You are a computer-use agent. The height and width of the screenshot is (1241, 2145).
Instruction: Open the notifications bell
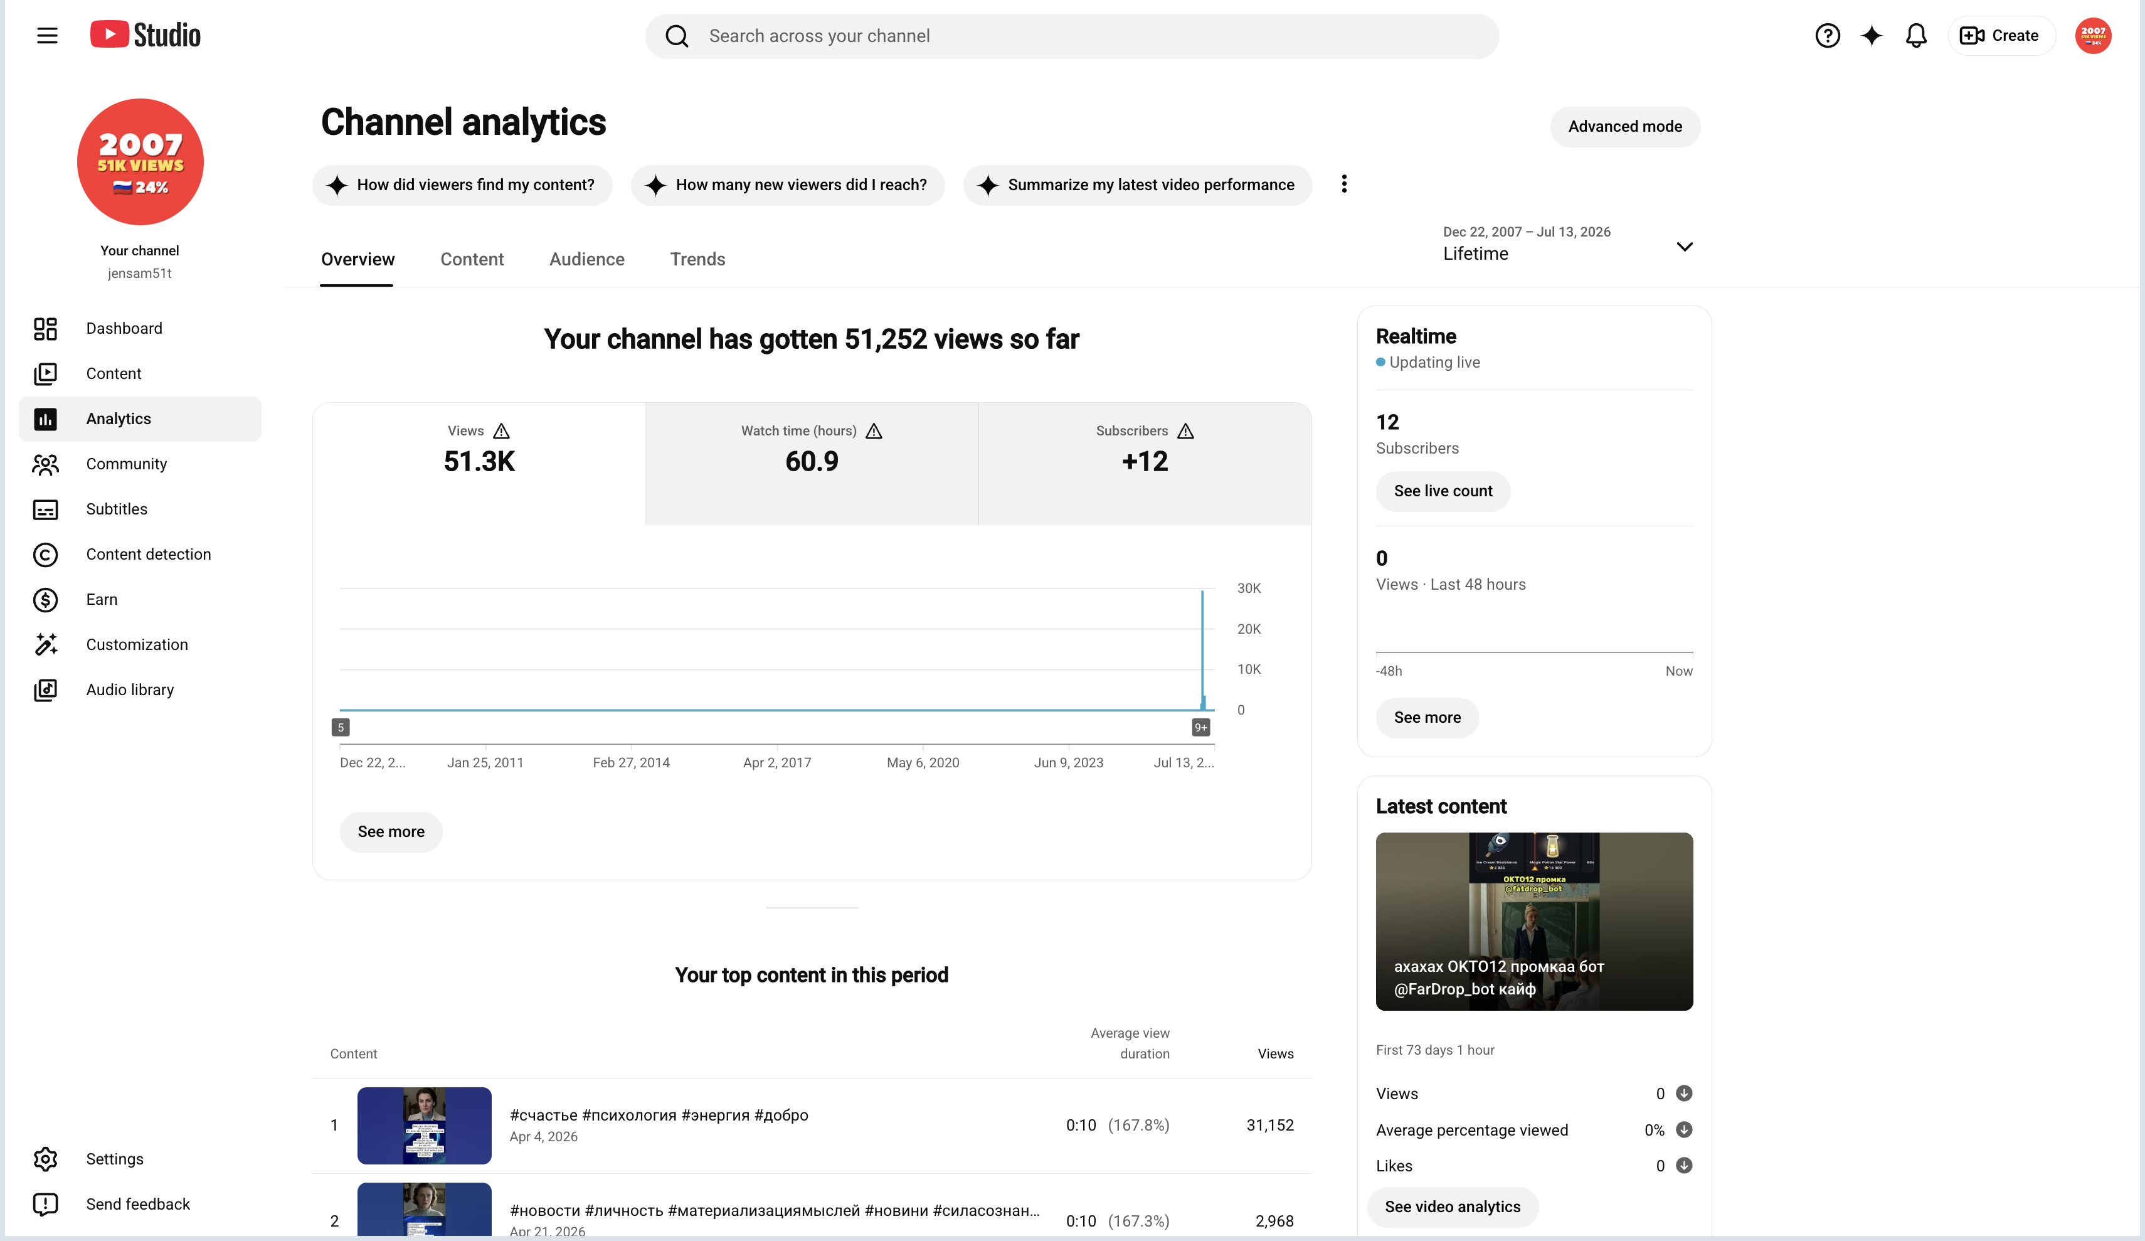click(x=1915, y=36)
